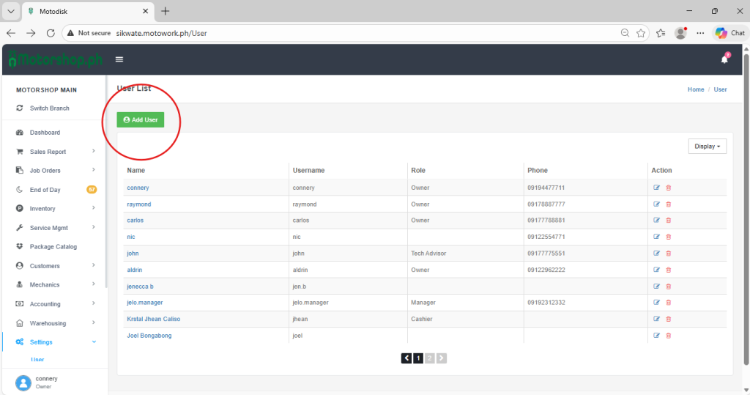Toggle the hamburger sidebar menu icon
750x395 pixels.
[119, 59]
